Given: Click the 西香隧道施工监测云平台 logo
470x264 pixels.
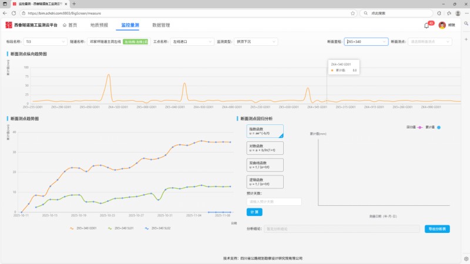Looking at the screenshot, I should point(32,25).
